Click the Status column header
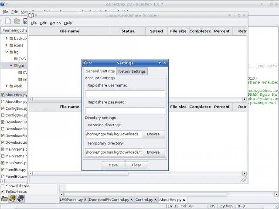This screenshot has width=279, height=209. (128, 31)
